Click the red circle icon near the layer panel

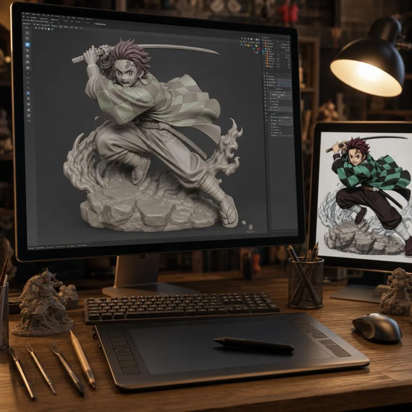258,49
